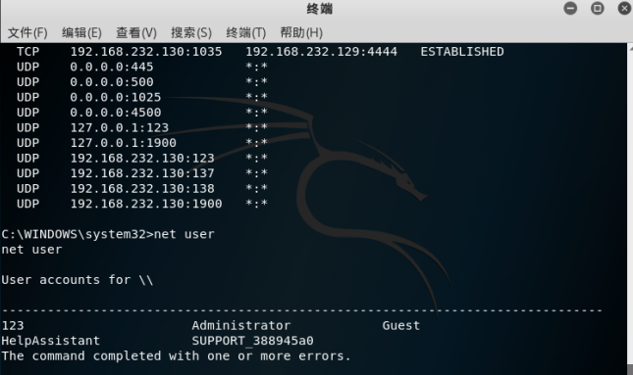
Task: Click the ESTABLISHED connection state text
Action: point(462,52)
